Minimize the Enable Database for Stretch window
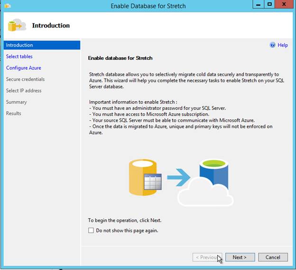Image resolution: width=296 pixels, height=270 pixels. pos(258,4)
